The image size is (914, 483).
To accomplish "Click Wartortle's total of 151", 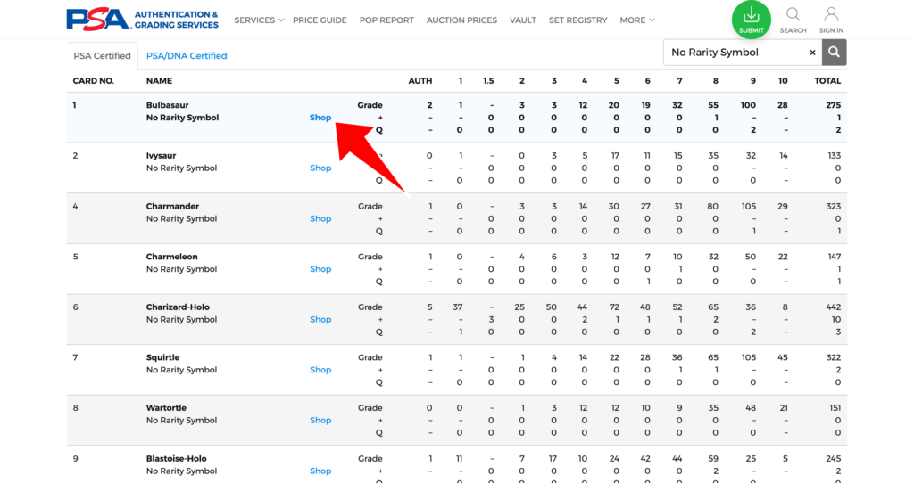I will pos(835,408).
